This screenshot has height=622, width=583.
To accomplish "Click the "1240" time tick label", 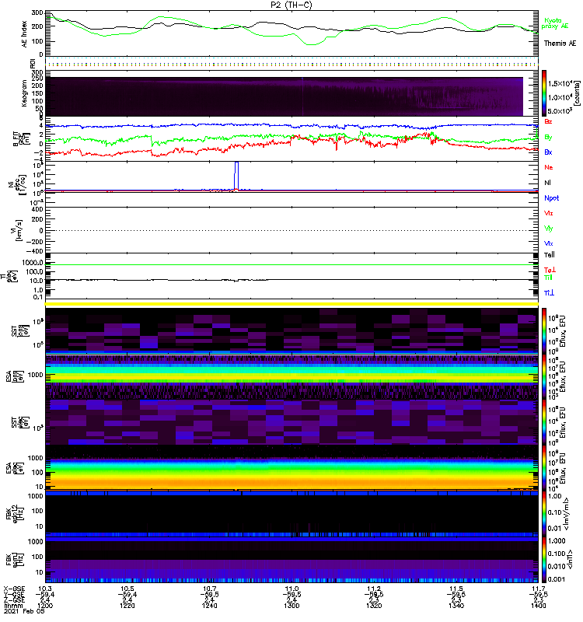I will (x=209, y=606).
